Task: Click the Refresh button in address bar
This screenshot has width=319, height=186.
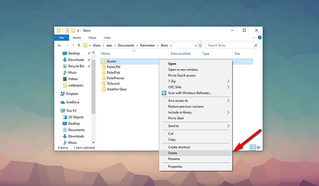Action: click(201, 45)
